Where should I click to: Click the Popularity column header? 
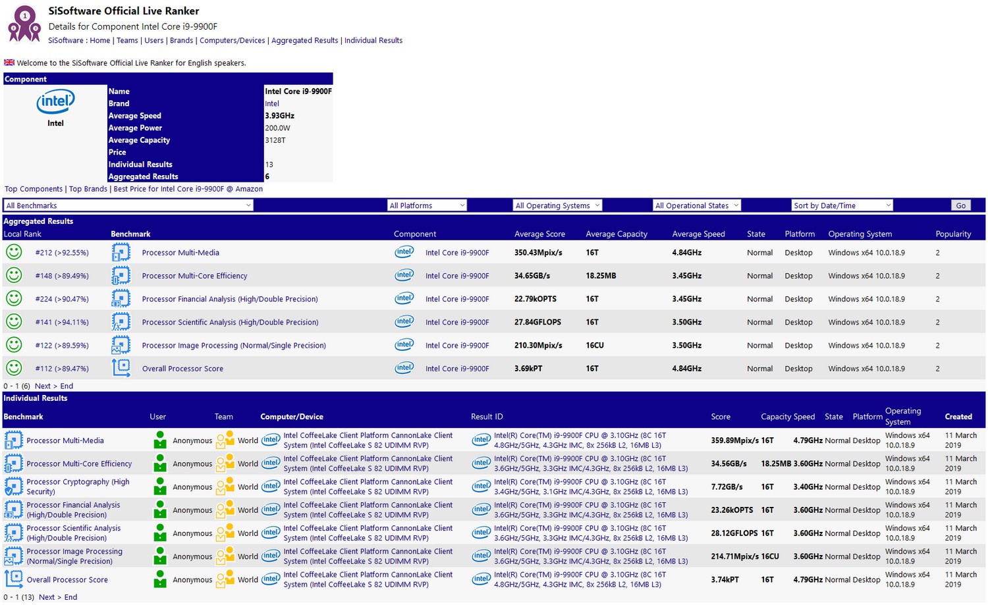point(953,234)
